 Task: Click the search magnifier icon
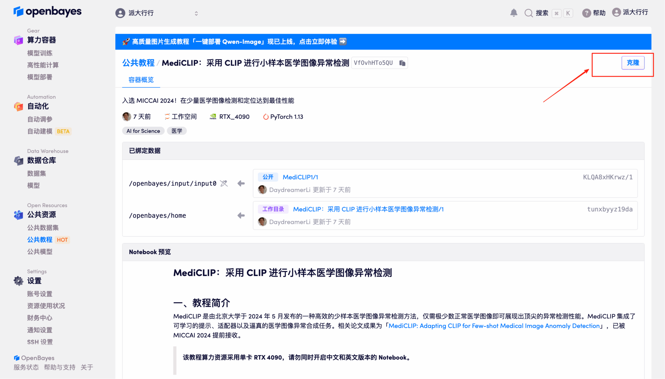pyautogui.click(x=529, y=13)
